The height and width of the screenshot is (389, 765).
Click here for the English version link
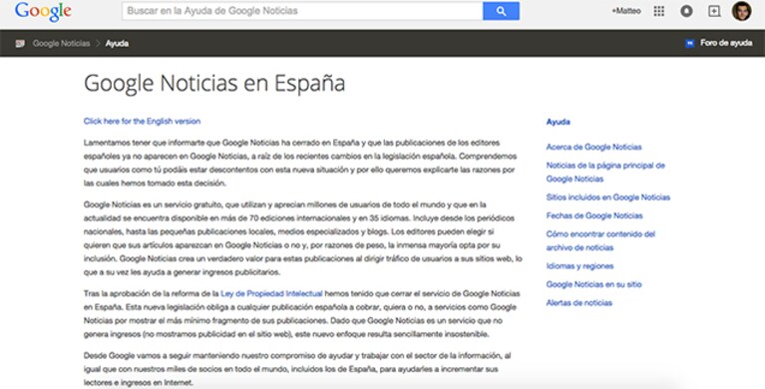pos(142,121)
